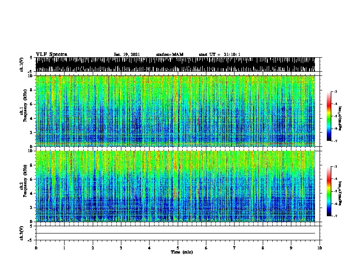This screenshot has width=360, height=278.
Task: Click inside the ch.1 spectrogram panel
Action: tap(175, 111)
